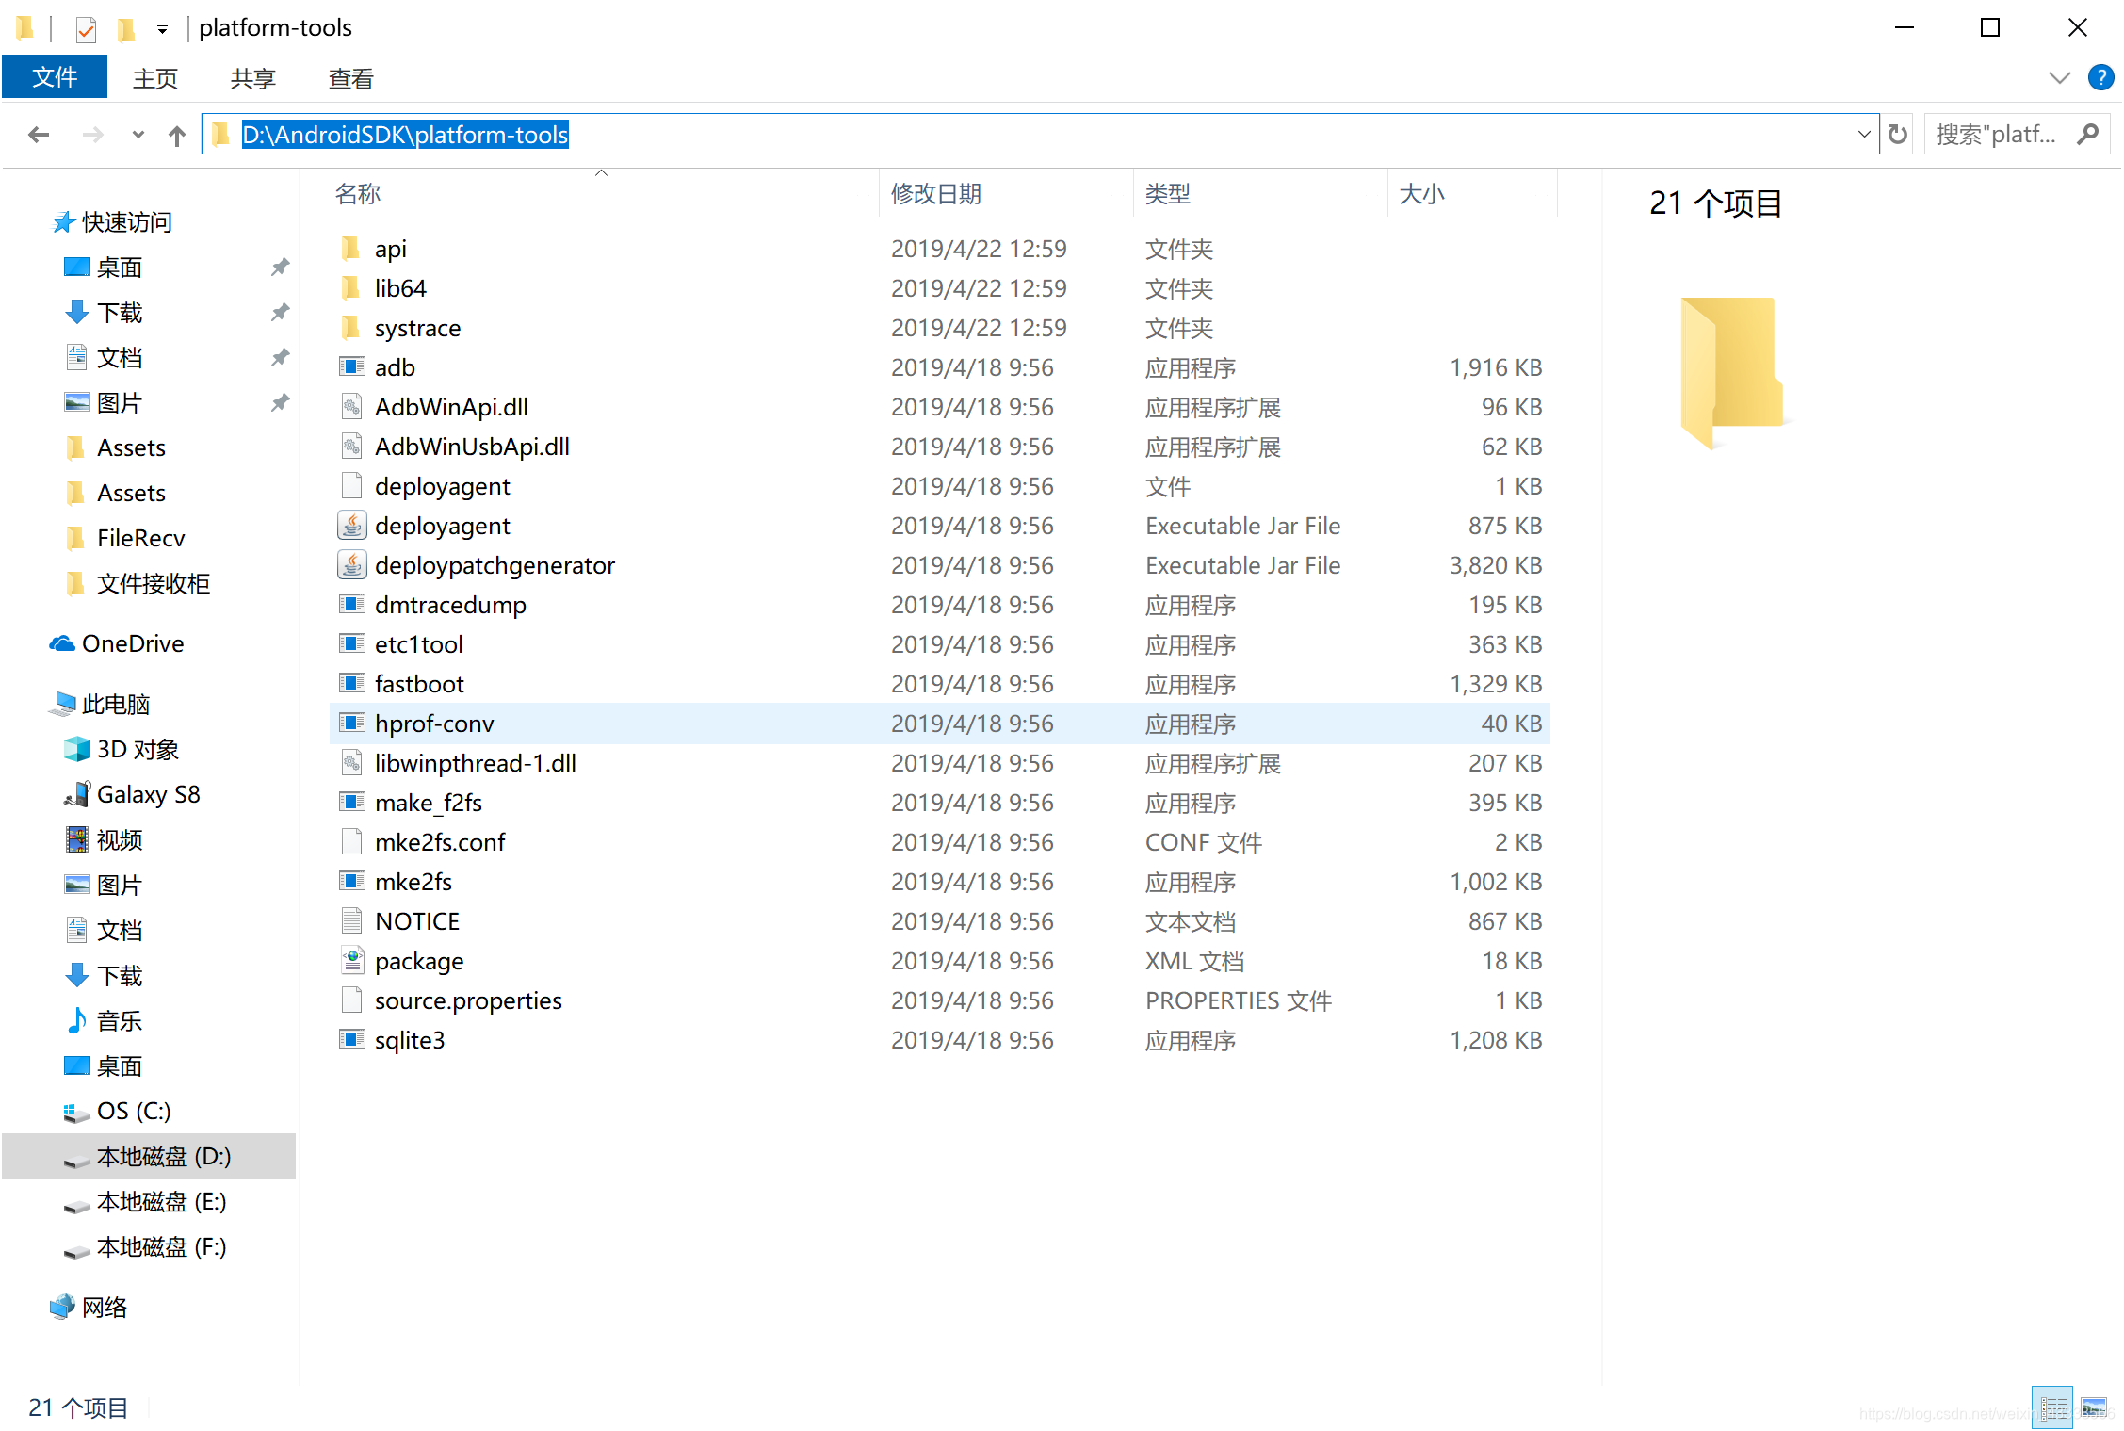Select the adb application icon
The height and width of the screenshot is (1431, 2124).
click(351, 367)
